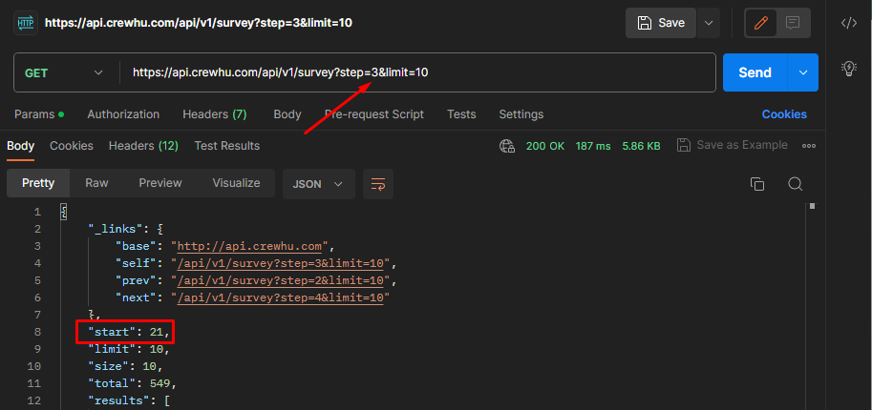Viewport: 872px width, 410px height.
Task: Open the GET method dropdown
Action: click(64, 72)
